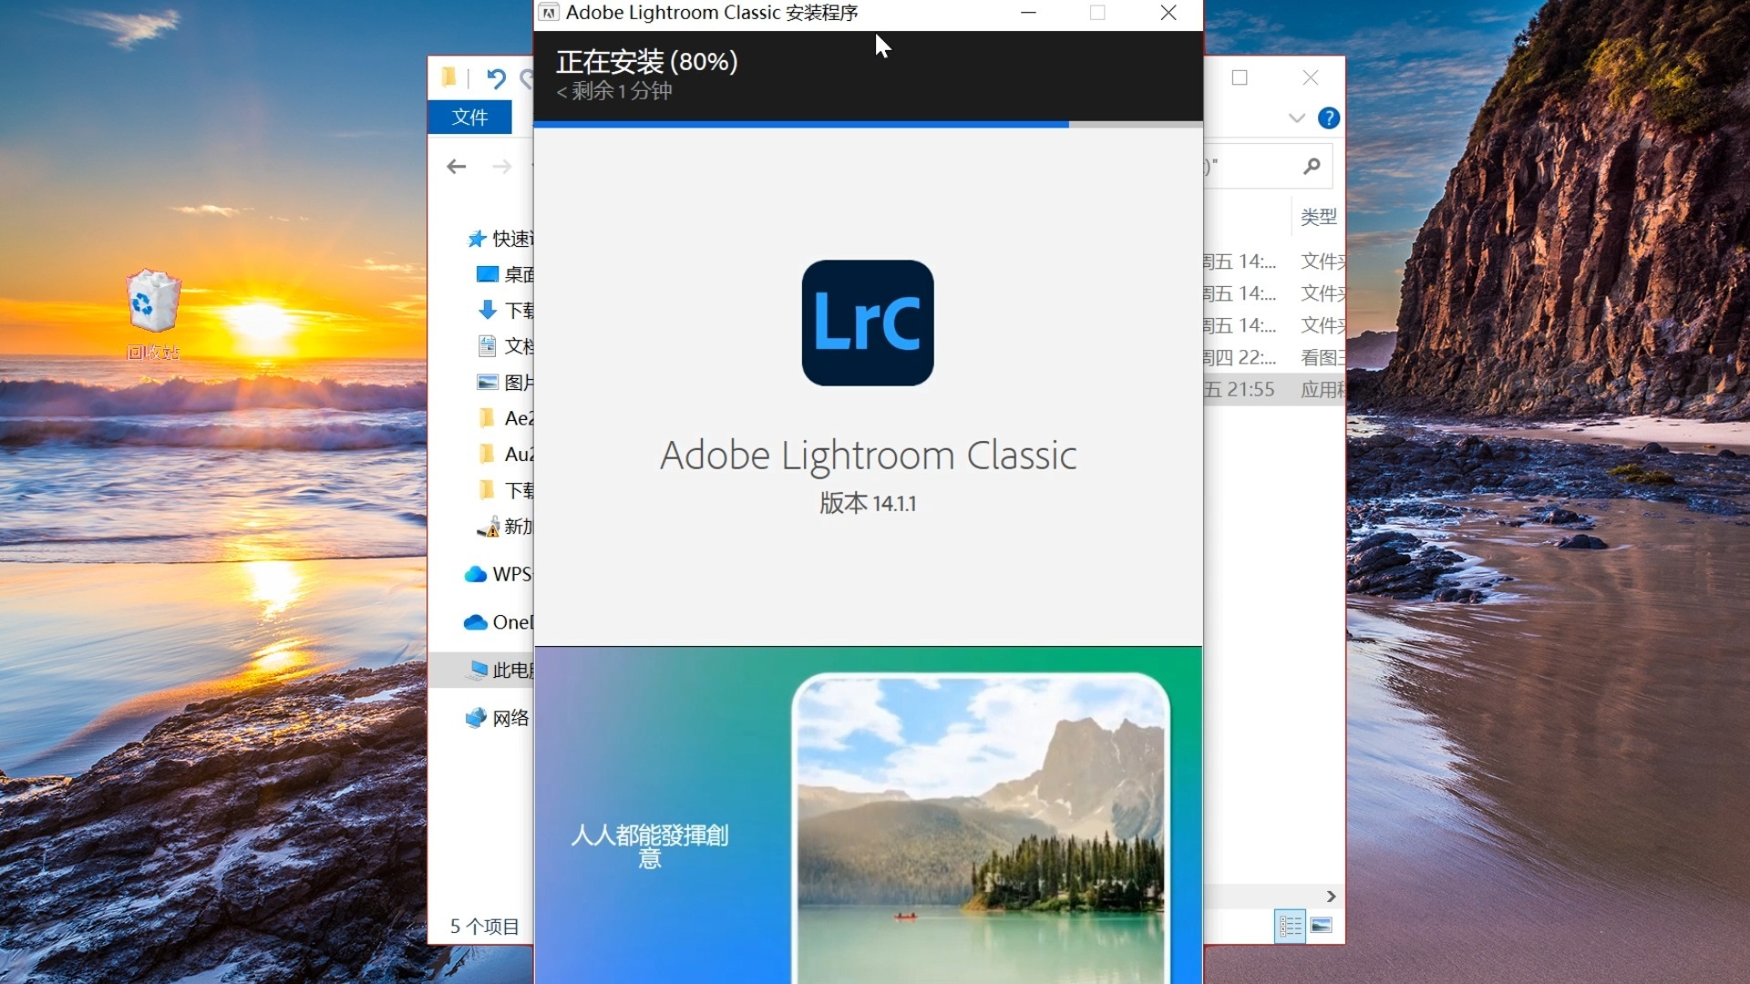Image resolution: width=1750 pixels, height=984 pixels.
Task: Expand the Explorer ribbon chevron
Action: (x=1297, y=118)
